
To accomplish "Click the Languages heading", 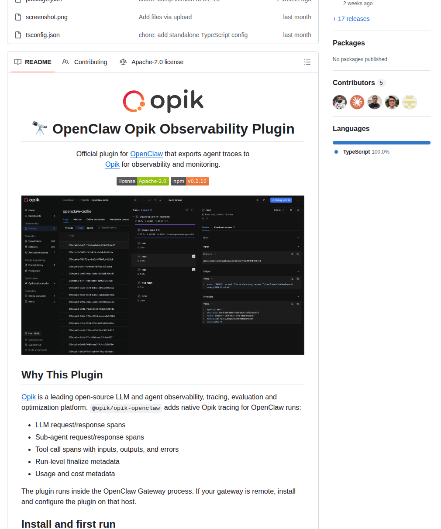I will coord(351,128).
